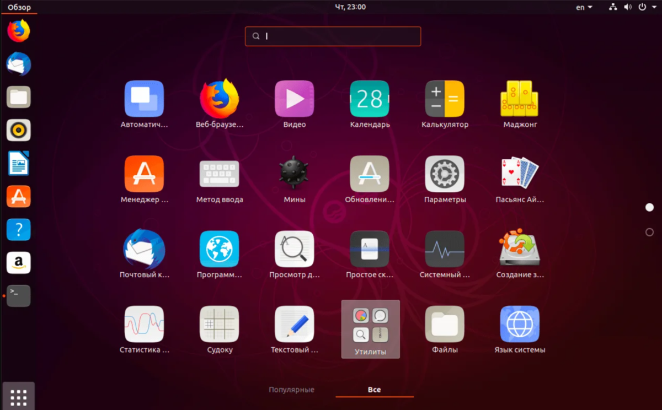
Task: Open Ubuntu Software from the dock
Action: [x=18, y=197]
